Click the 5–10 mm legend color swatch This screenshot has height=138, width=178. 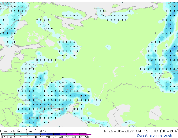click(31, 134)
